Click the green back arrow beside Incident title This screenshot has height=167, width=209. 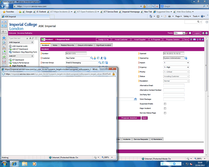(43, 39)
